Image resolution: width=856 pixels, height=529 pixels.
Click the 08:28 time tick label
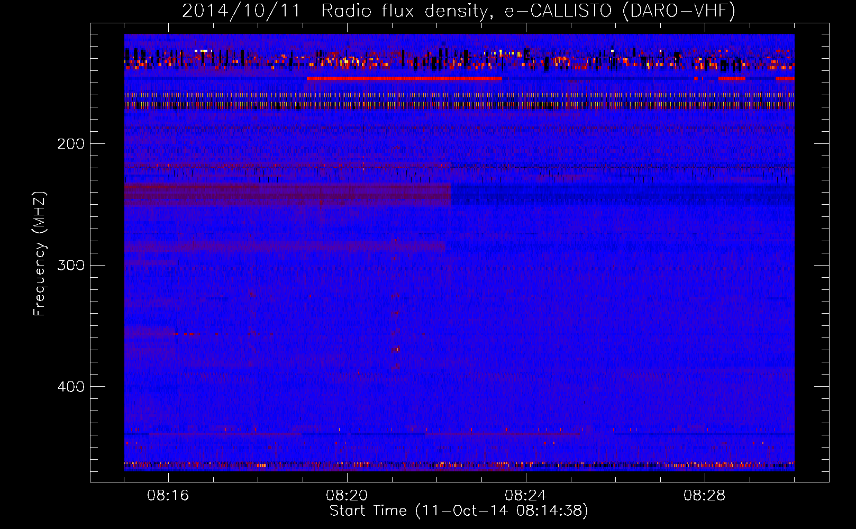[x=704, y=496]
